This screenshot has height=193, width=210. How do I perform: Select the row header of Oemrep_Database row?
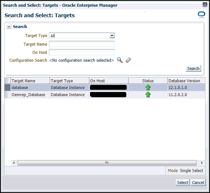coord(7,95)
